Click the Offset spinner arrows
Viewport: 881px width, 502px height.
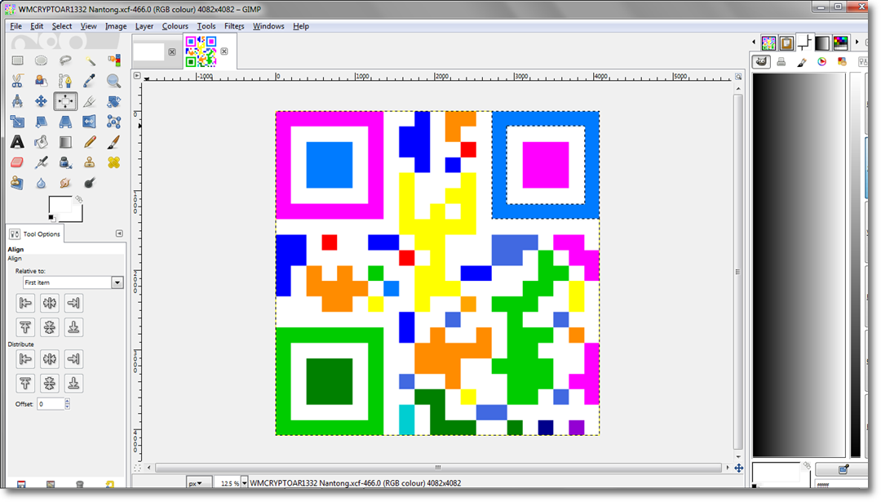coord(68,403)
